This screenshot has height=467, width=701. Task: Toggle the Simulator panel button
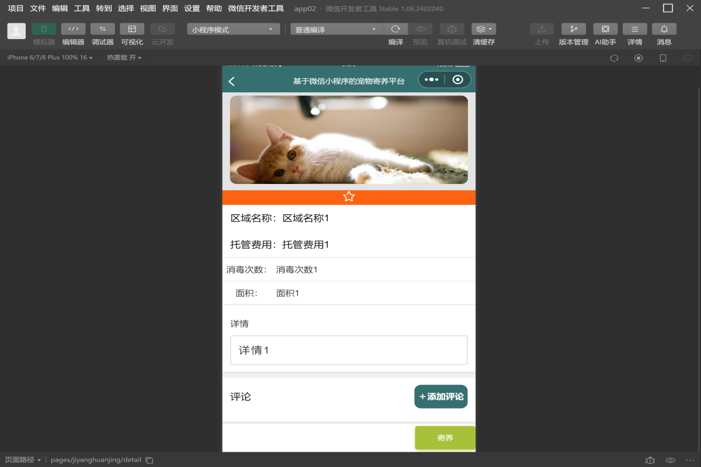coord(44,29)
